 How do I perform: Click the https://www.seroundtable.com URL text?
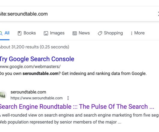pos(37,98)
